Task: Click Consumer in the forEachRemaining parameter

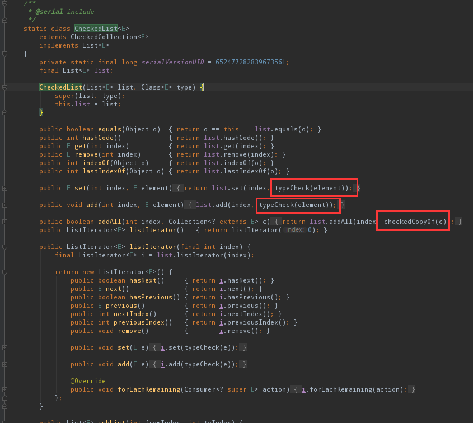Action: (x=200, y=389)
